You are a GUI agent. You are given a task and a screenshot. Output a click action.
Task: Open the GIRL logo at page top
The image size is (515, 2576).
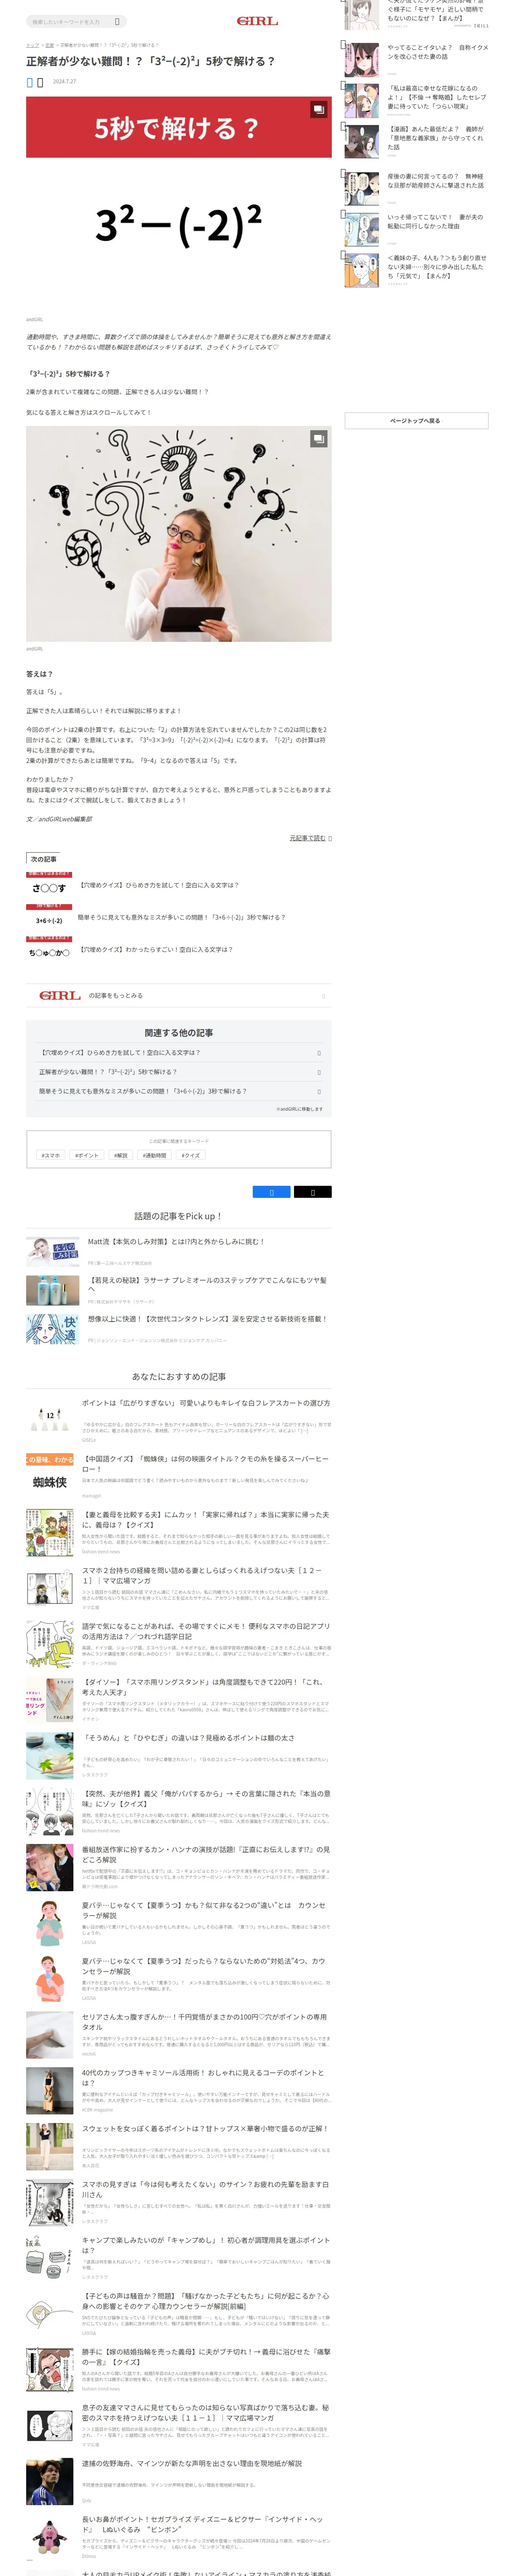257,21
